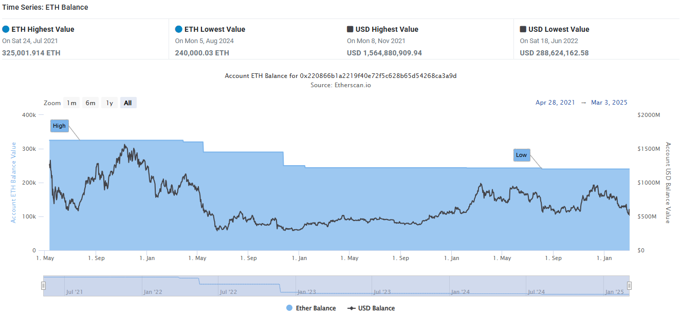Click the Time Series: ETH Balance heading

point(44,7)
